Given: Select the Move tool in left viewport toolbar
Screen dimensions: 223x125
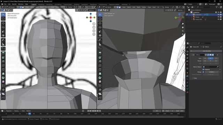Looking at the screenshot, I should point(3,23).
